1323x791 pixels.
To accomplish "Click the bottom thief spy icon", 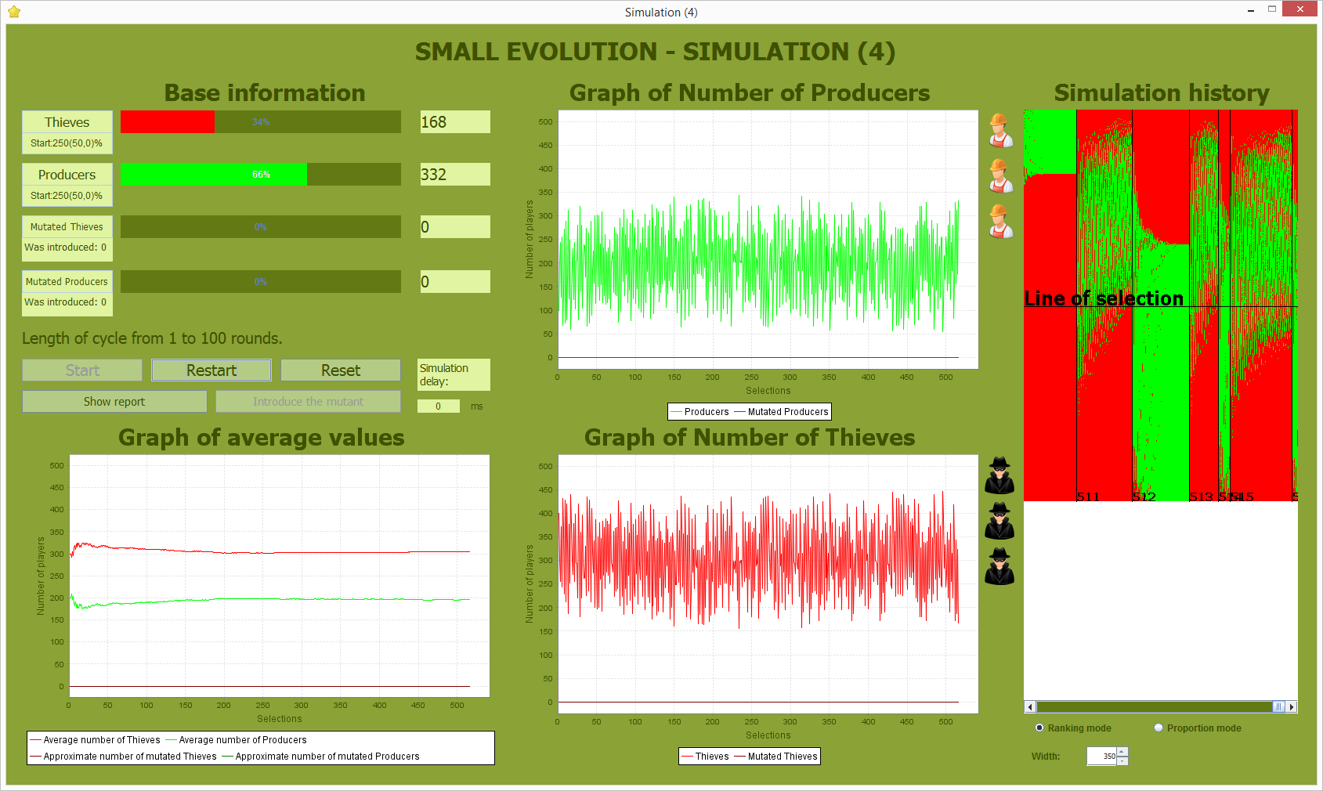I will (x=999, y=567).
